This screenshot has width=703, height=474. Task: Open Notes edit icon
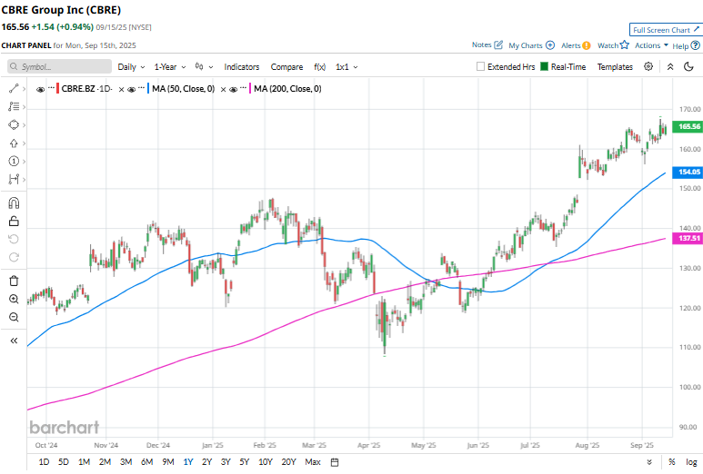point(498,44)
